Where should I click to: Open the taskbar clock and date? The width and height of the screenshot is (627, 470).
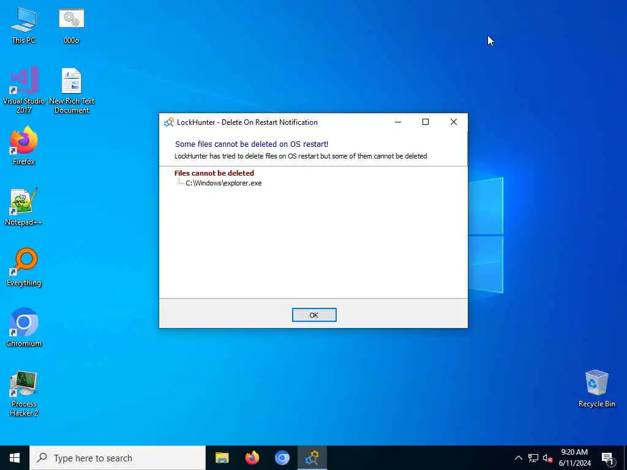(574, 458)
